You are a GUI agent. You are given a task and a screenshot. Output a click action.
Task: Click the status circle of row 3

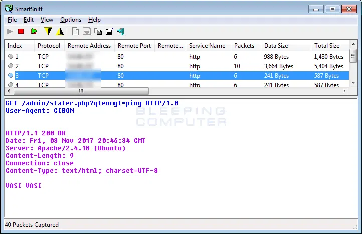coord(11,75)
